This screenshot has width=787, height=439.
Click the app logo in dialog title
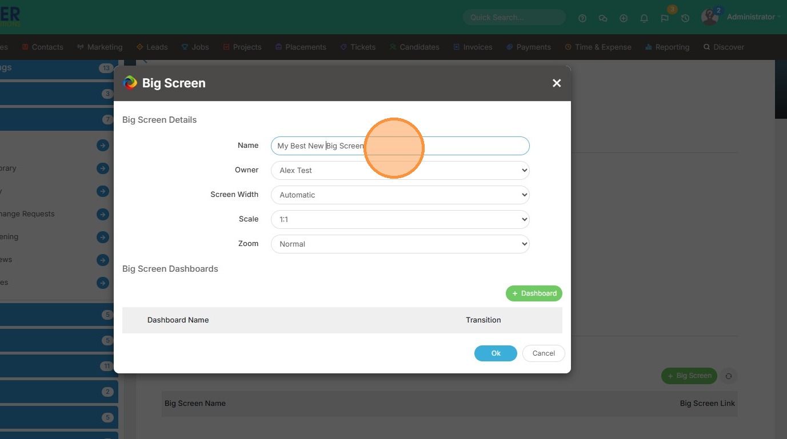coord(130,83)
